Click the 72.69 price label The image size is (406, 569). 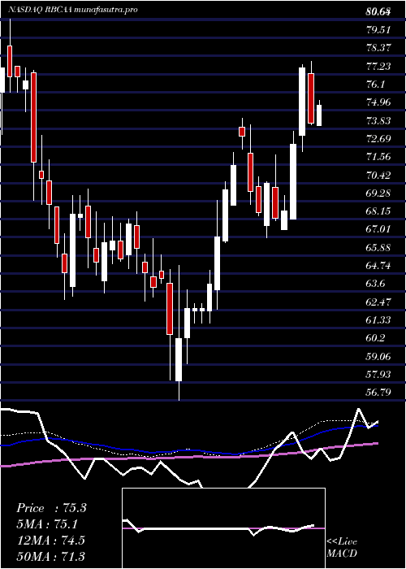[x=378, y=139]
